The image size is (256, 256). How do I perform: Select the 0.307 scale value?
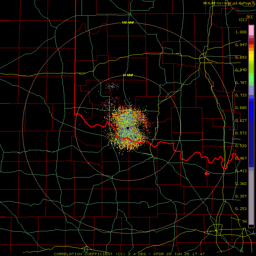(241, 196)
